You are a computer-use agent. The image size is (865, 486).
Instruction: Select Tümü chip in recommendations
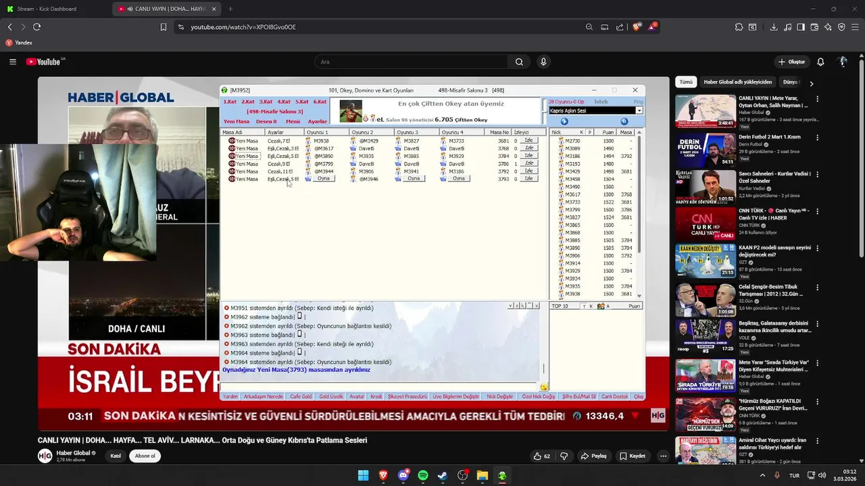pyautogui.click(x=686, y=82)
